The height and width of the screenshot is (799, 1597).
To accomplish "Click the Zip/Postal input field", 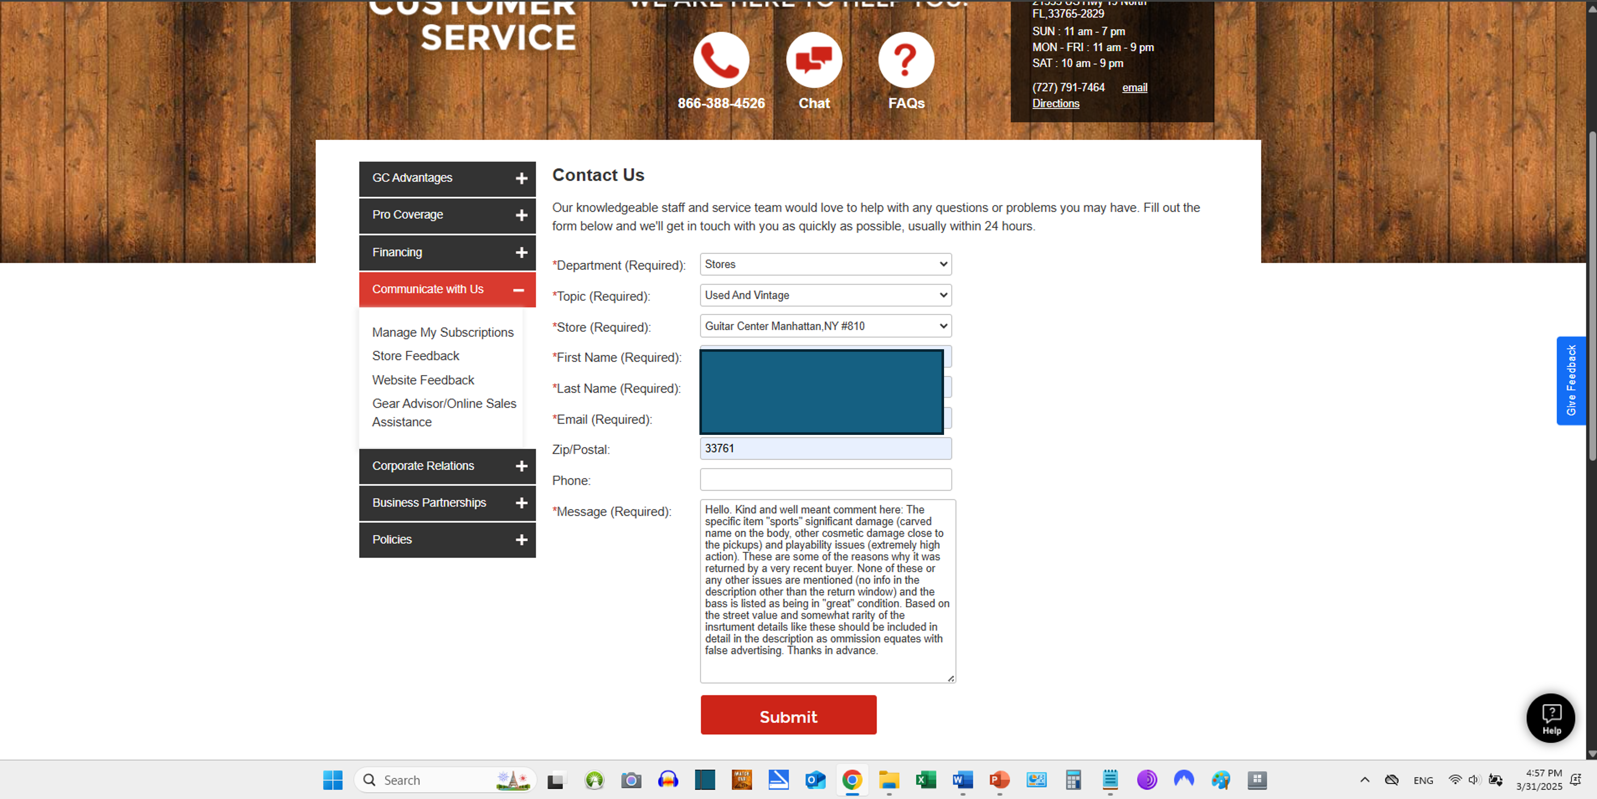I will (826, 449).
